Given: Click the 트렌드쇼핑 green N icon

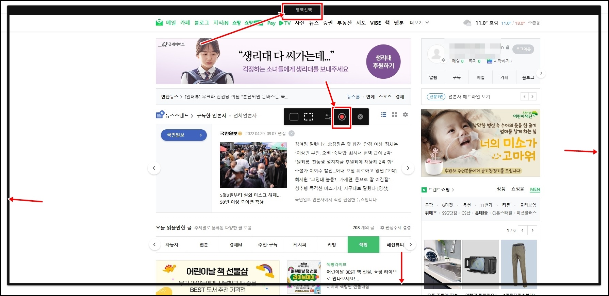Looking at the screenshot, I should pos(424,190).
